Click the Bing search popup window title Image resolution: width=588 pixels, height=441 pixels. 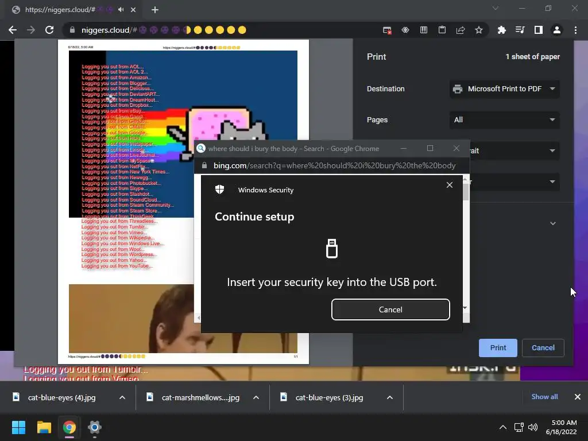click(x=293, y=149)
